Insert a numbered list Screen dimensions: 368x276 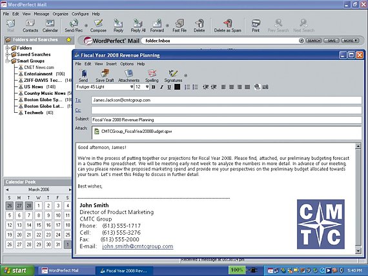click(x=187, y=87)
